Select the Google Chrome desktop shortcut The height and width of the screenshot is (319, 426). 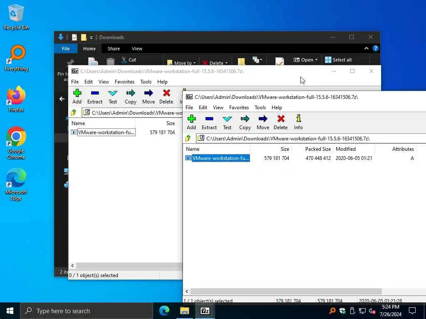(16, 143)
